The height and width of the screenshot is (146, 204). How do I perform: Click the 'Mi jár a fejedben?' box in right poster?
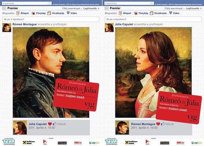click(153, 19)
